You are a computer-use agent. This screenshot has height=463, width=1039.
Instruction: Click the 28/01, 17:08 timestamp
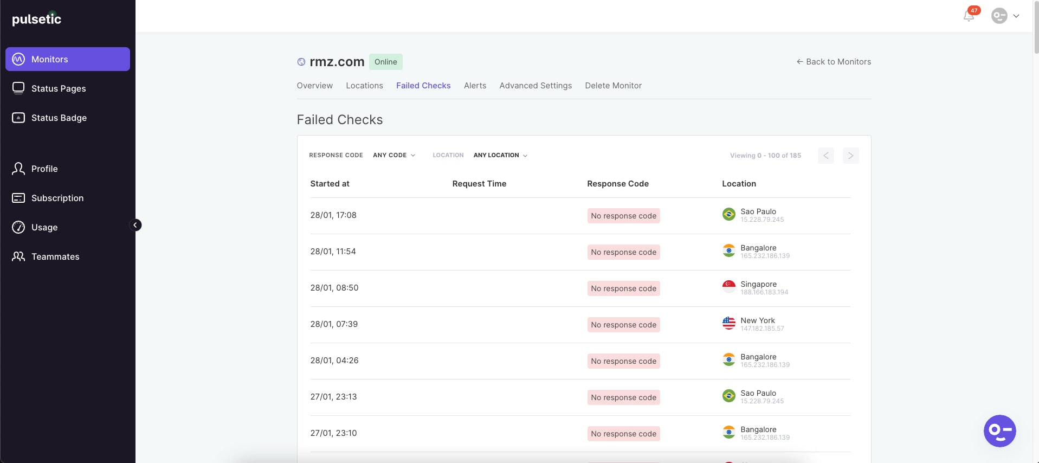pos(333,215)
